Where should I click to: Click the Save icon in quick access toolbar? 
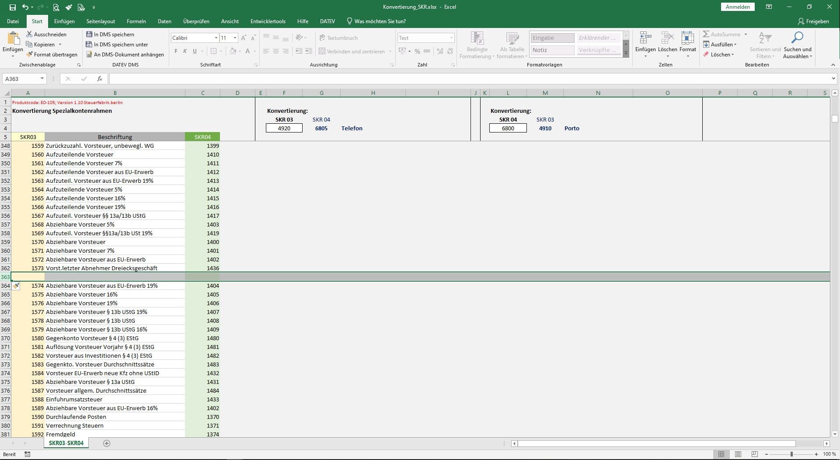12,7
